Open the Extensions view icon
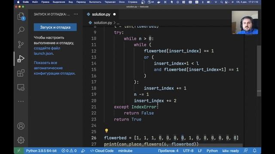This screenshot has width=275, height=154. click(x=21, y=73)
